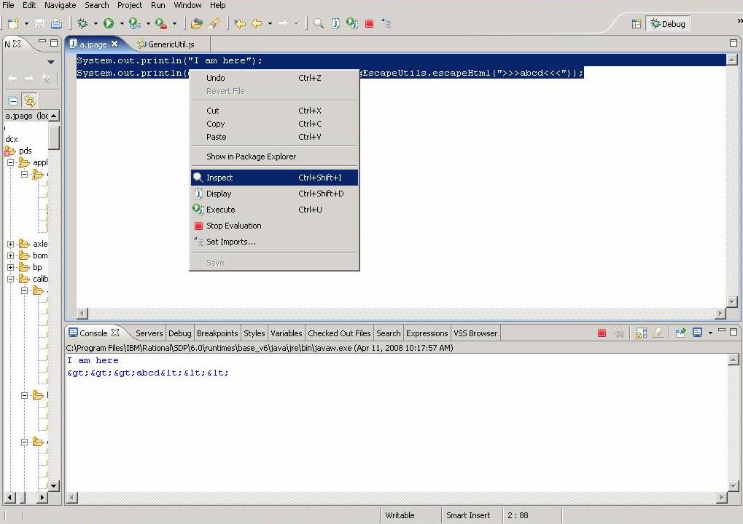Choose Undo in context menu

(x=274, y=78)
